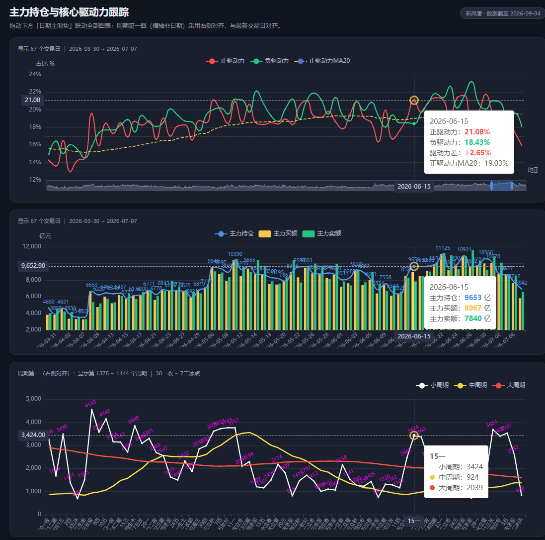Click the 24% y-axis label
545x540 pixels.
[x=35, y=74]
